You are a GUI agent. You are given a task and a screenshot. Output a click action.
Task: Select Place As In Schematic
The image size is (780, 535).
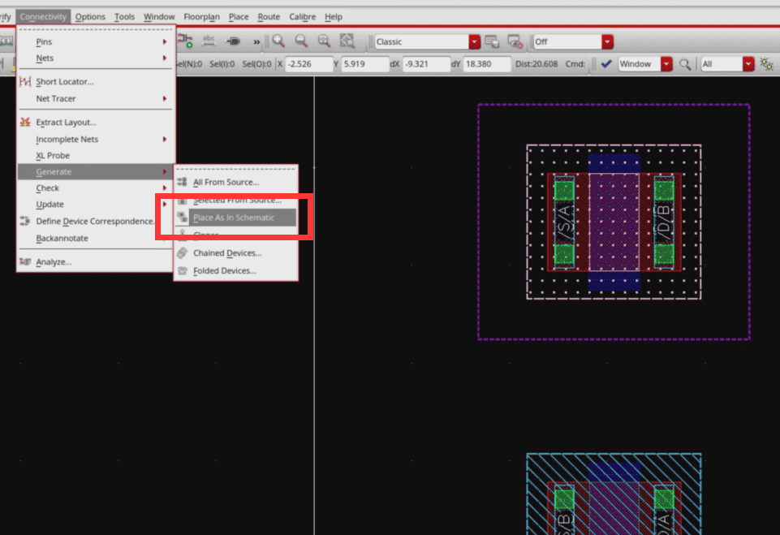[234, 218]
